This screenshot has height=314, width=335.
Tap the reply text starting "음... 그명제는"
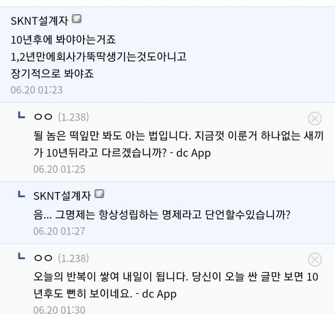162,215
